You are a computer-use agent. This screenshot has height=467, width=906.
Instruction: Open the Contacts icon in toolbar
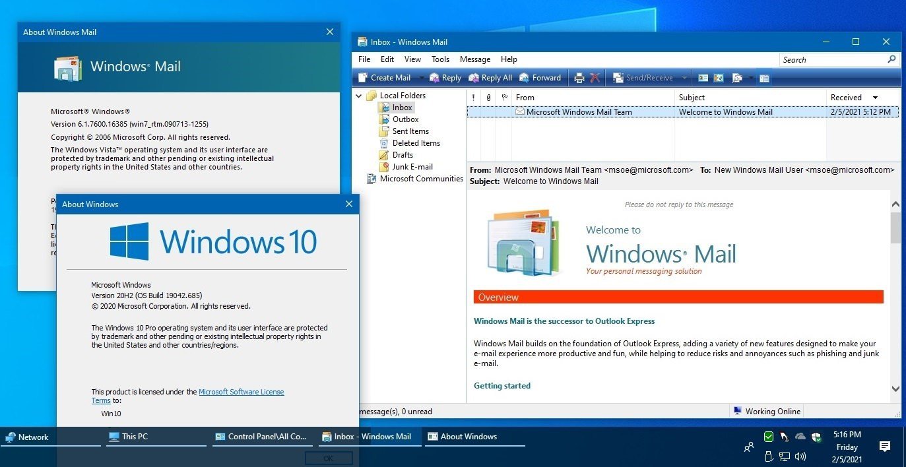pyautogui.click(x=703, y=78)
